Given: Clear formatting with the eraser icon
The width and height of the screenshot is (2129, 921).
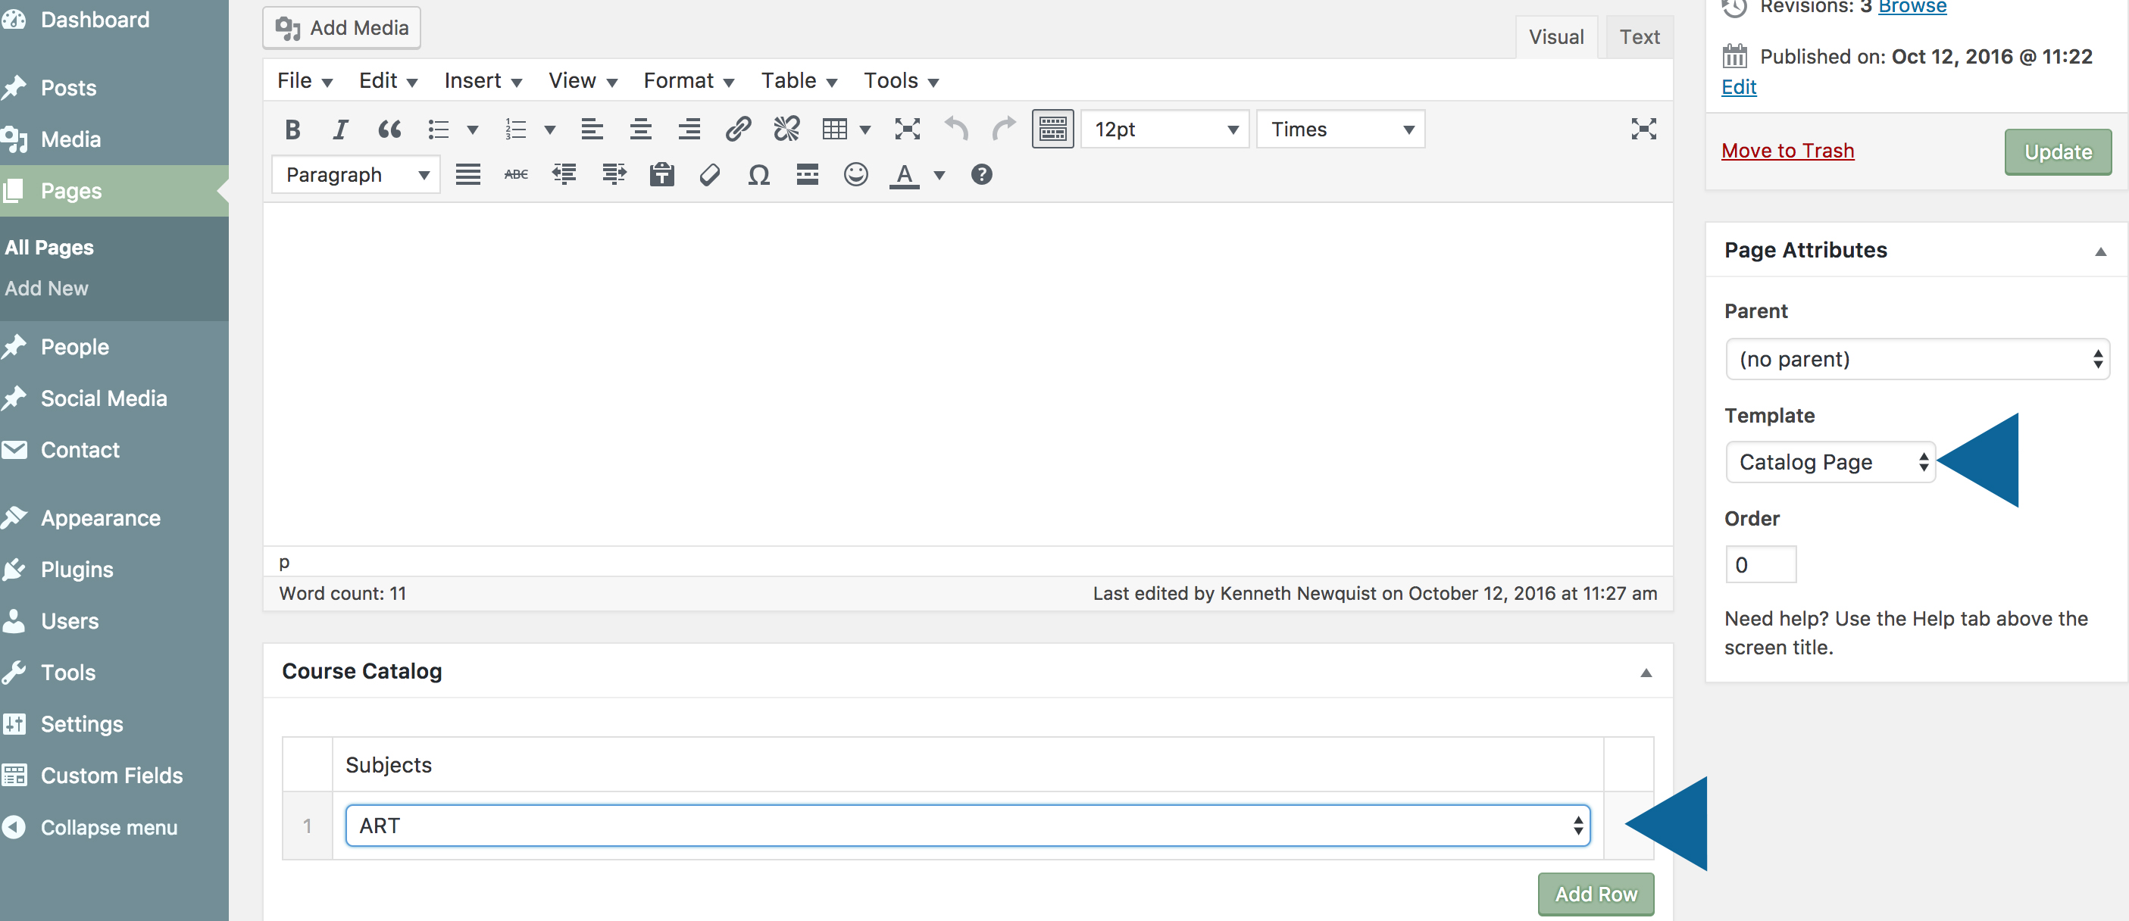Looking at the screenshot, I should (x=710, y=174).
